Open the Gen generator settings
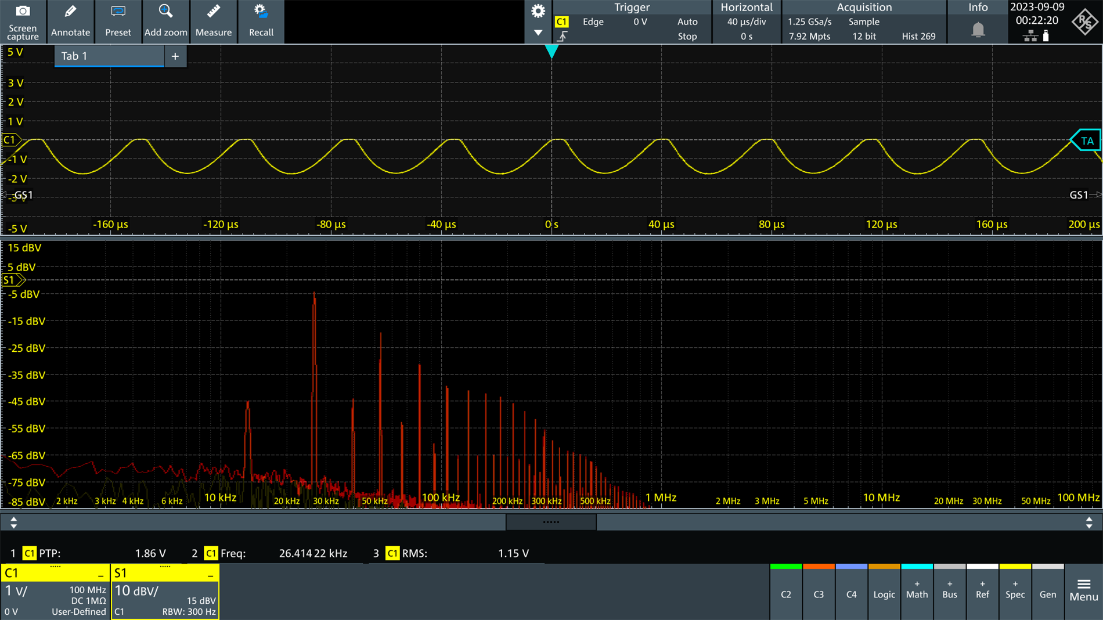 (1048, 592)
